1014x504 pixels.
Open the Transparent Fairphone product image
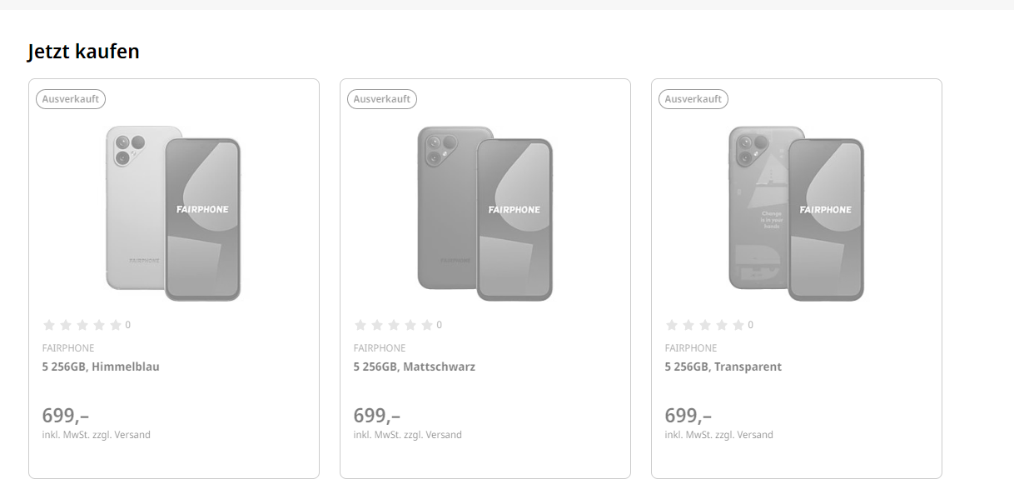(x=796, y=213)
